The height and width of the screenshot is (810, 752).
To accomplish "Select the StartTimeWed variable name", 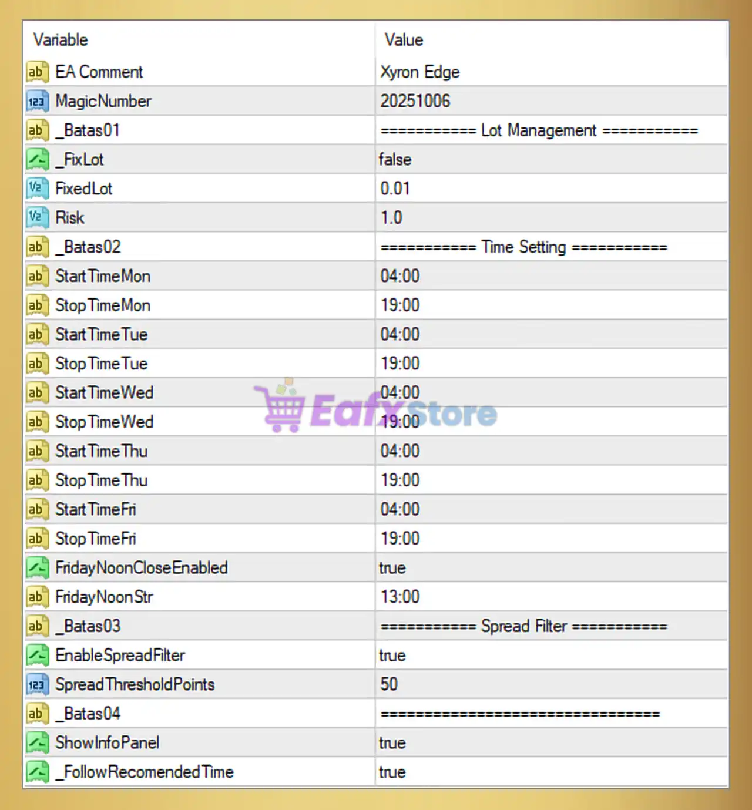I will coord(104,392).
